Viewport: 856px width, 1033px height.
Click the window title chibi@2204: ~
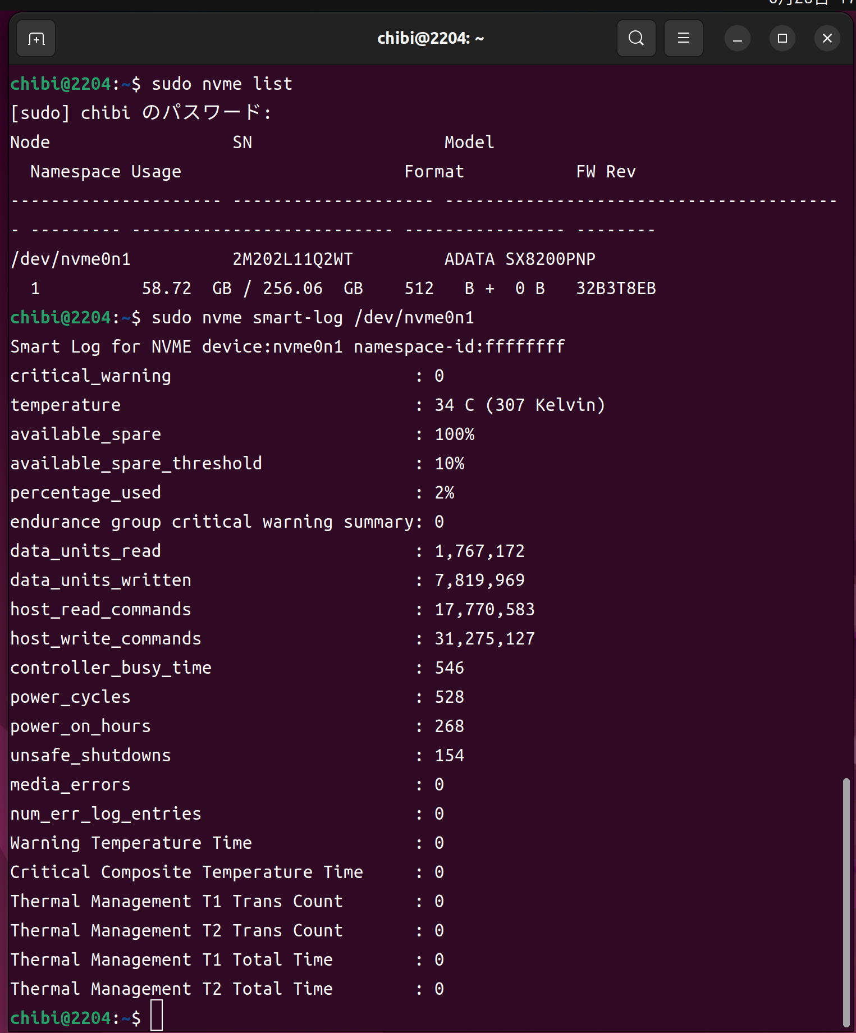430,39
